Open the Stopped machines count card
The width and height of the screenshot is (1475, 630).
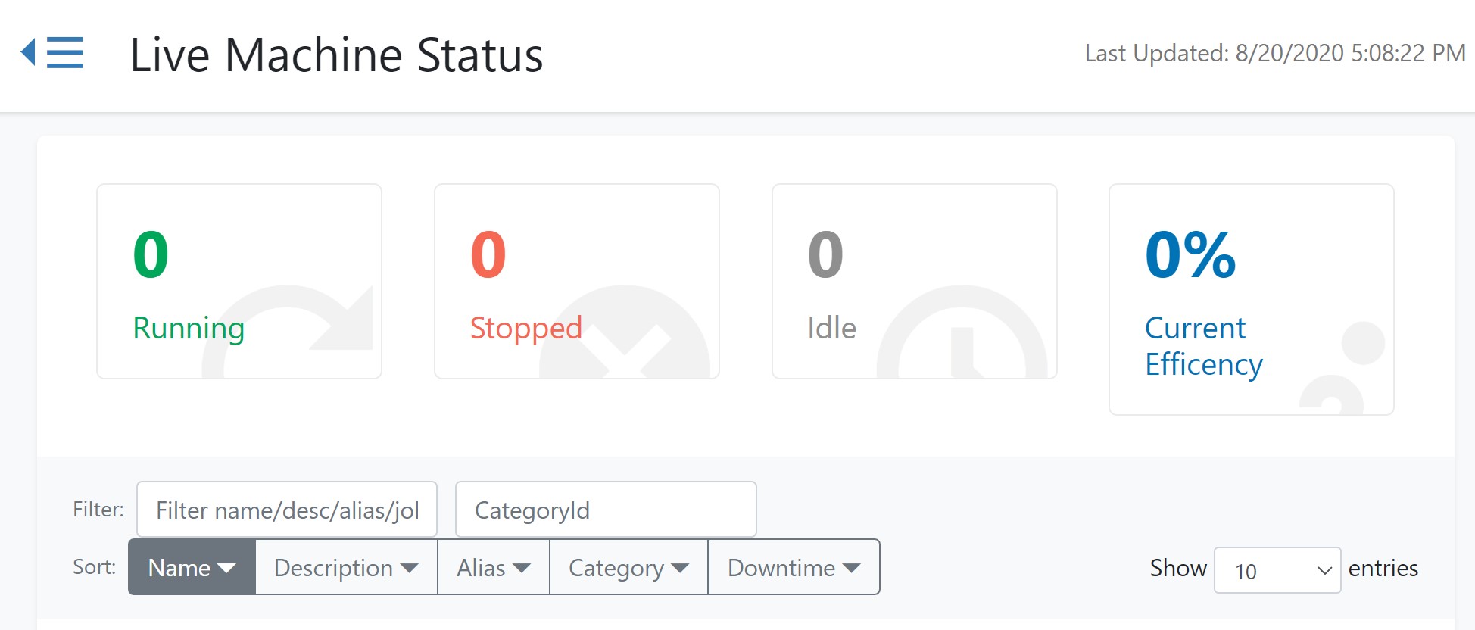577,281
